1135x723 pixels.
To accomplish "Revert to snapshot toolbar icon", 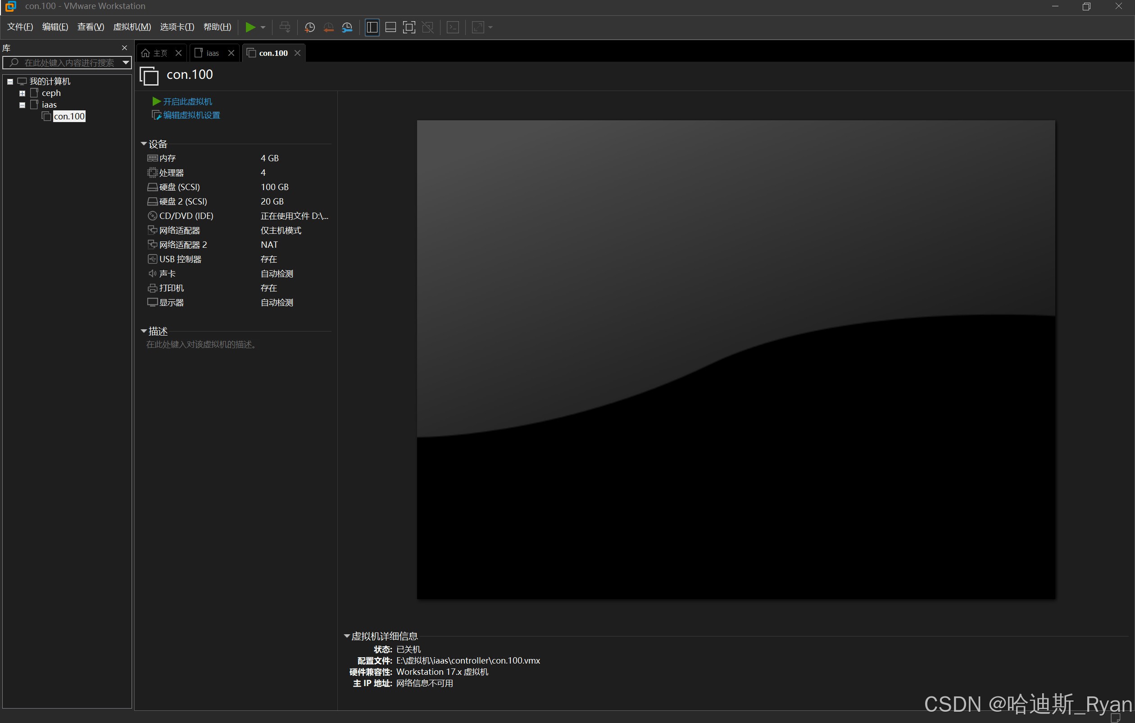I will pos(328,27).
